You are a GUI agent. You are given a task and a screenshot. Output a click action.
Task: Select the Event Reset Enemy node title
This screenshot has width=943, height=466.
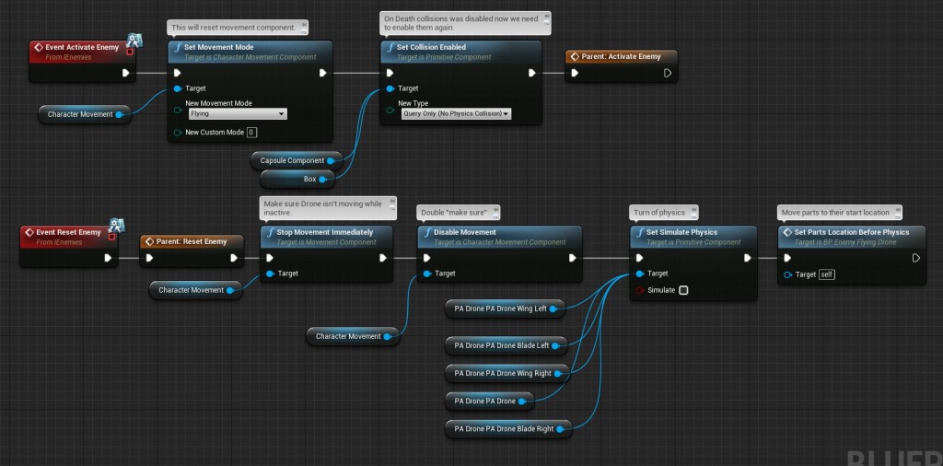pos(68,232)
